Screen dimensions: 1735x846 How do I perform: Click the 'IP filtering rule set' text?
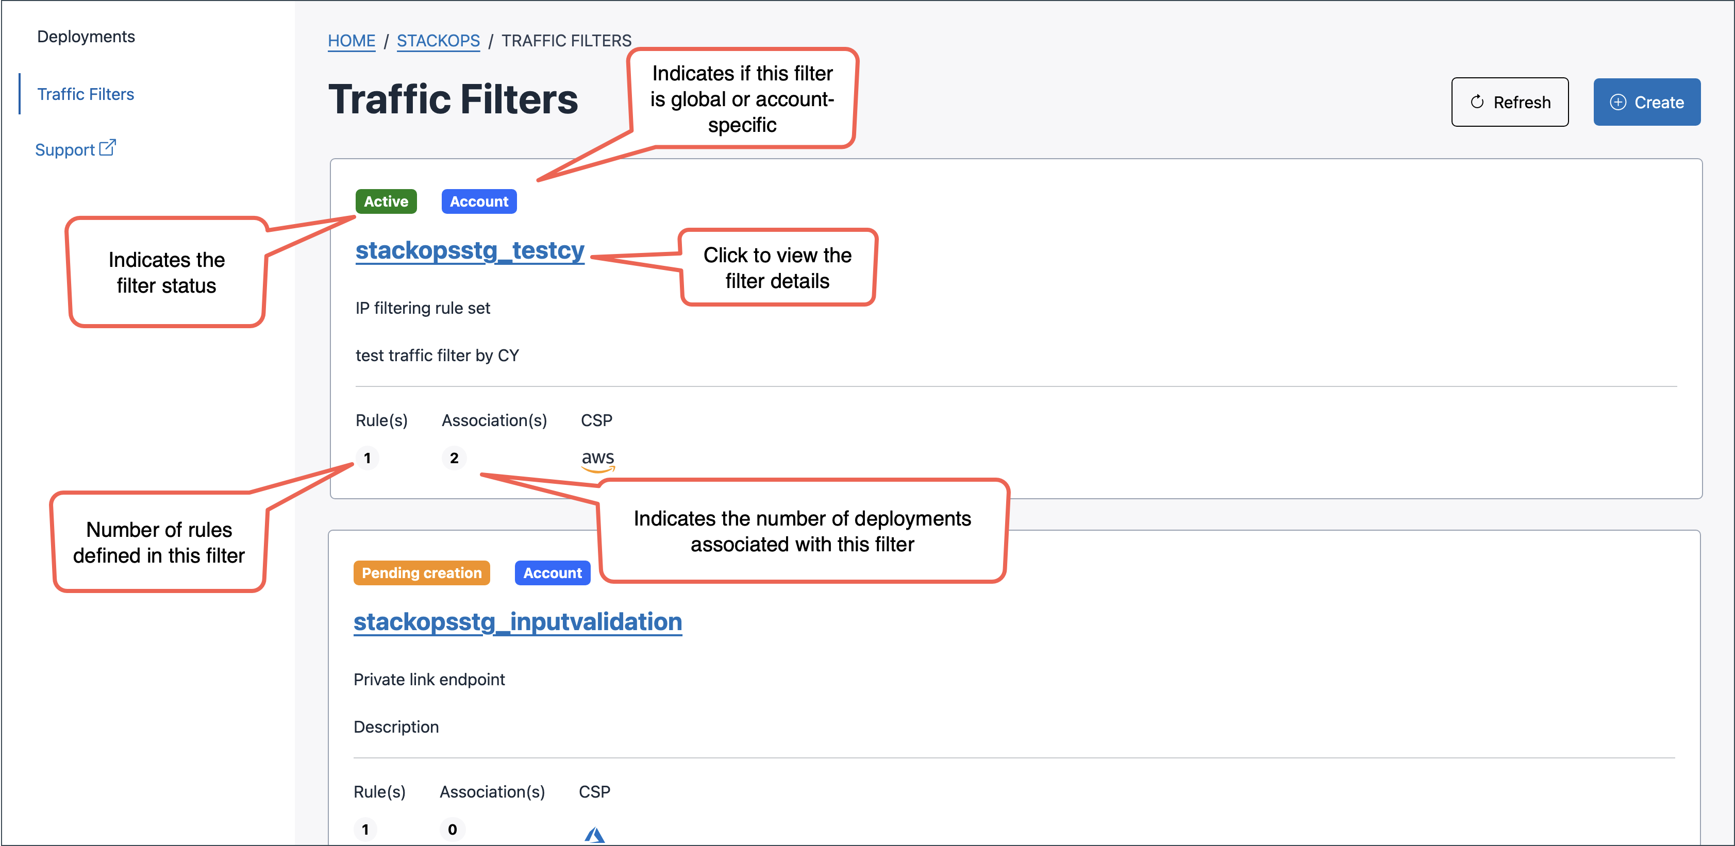coord(423,308)
